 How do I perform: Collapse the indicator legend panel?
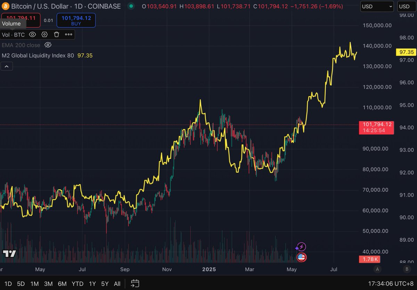coord(7,66)
